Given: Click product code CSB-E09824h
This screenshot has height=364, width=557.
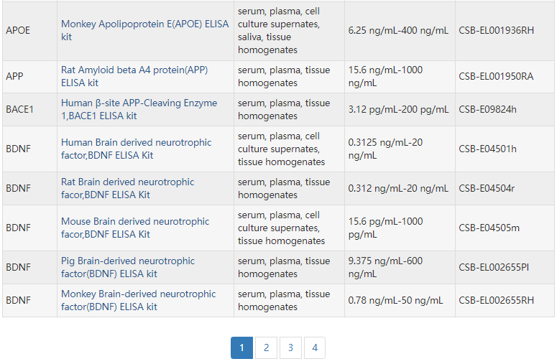Looking at the screenshot, I should pyautogui.click(x=487, y=109).
